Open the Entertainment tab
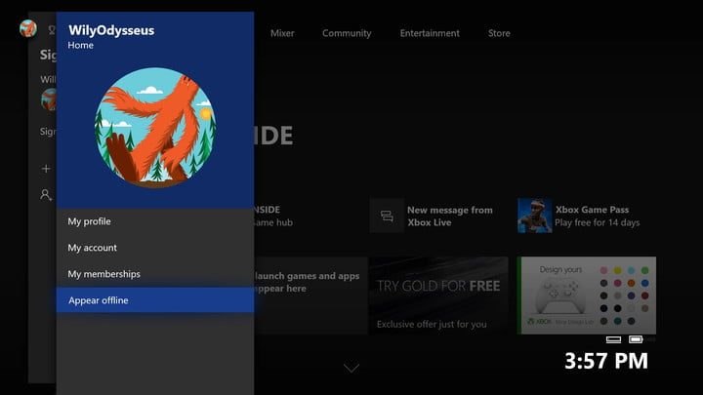Viewport: 703px width, 395px height. [429, 33]
